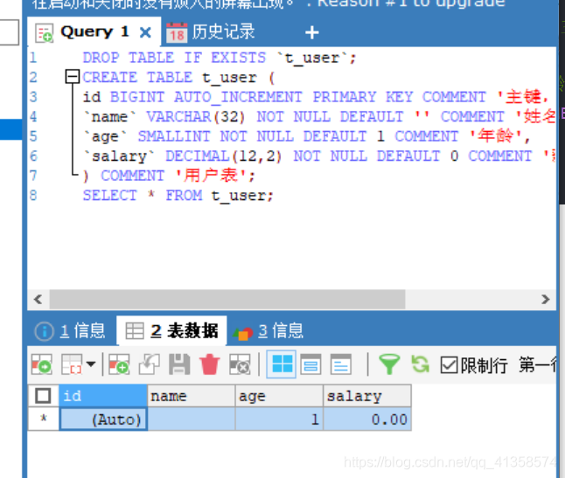Open the green filter funnel
565x478 pixels.
[389, 364]
